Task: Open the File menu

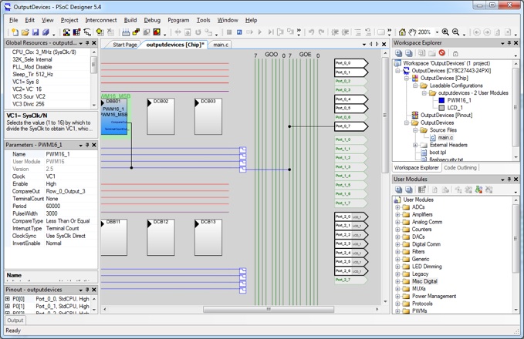Action: coord(14,20)
